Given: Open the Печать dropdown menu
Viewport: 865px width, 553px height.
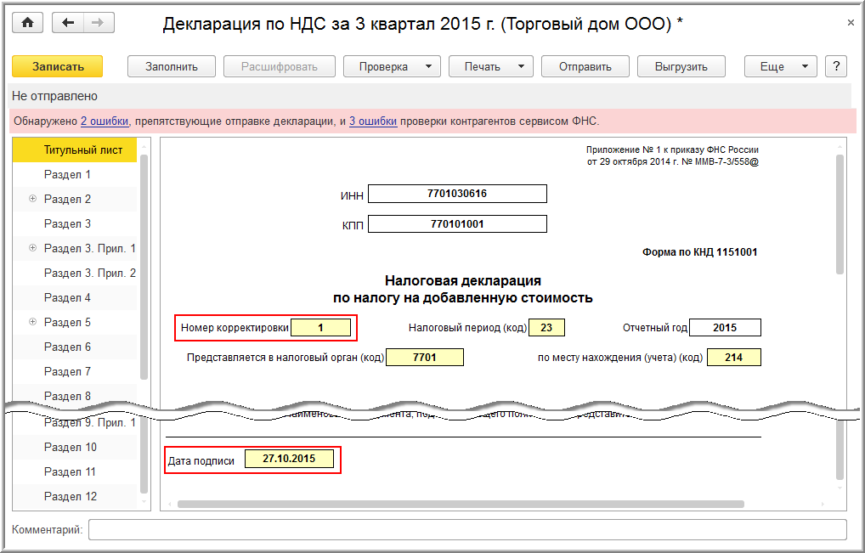Looking at the screenshot, I should (491, 67).
